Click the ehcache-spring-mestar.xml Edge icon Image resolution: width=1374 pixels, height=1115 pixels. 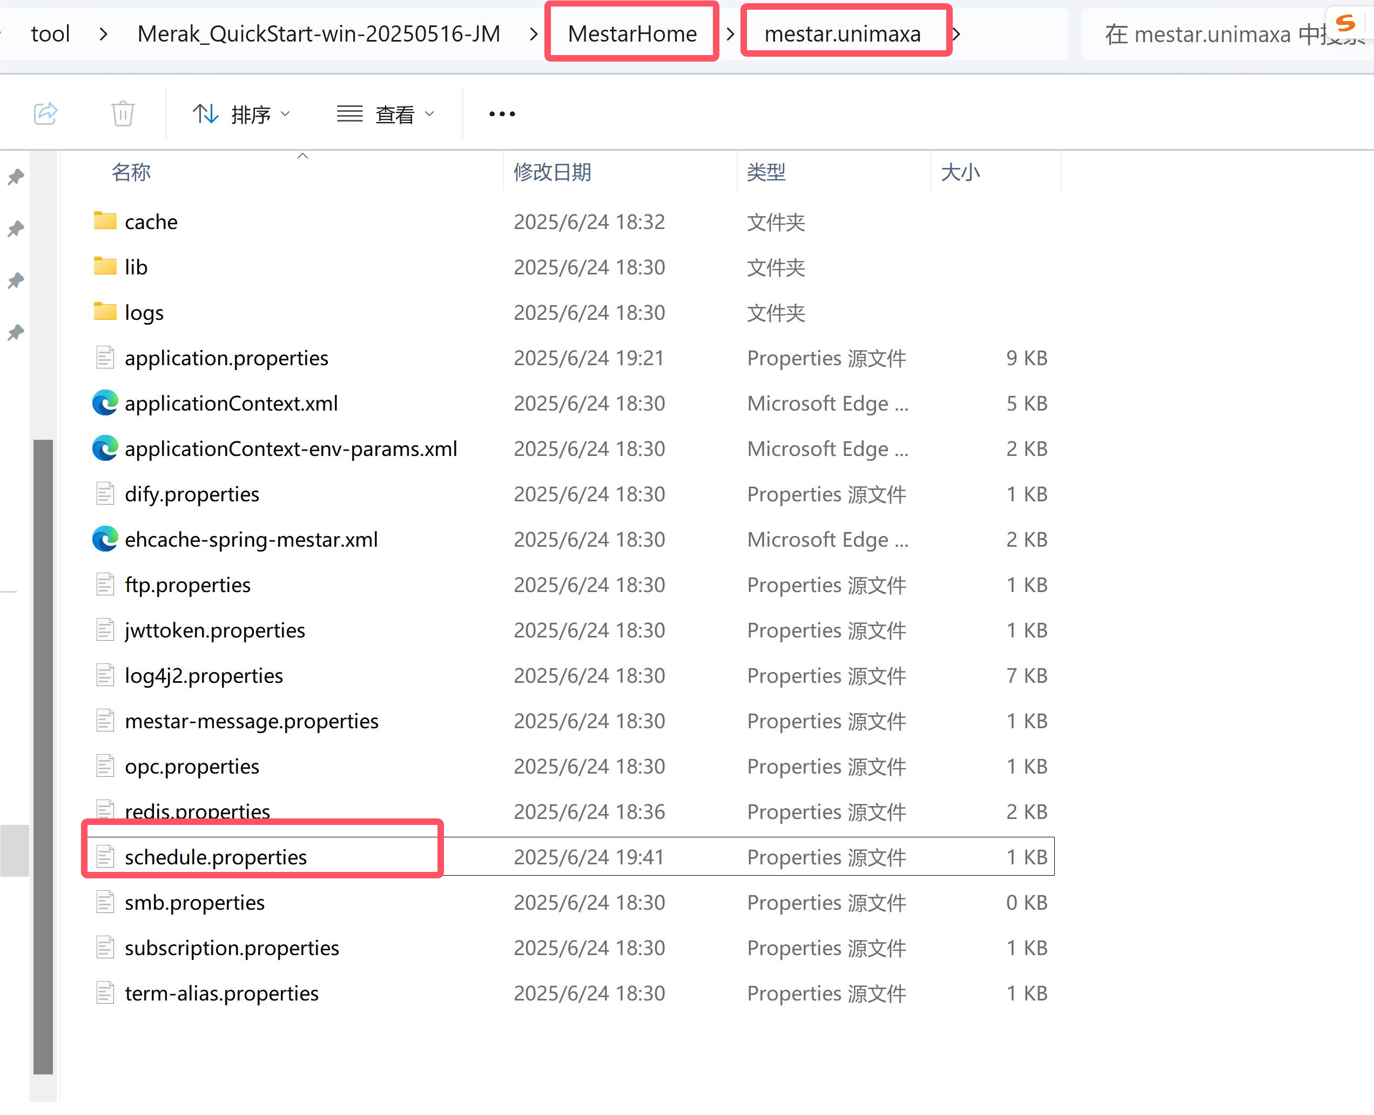(x=105, y=539)
